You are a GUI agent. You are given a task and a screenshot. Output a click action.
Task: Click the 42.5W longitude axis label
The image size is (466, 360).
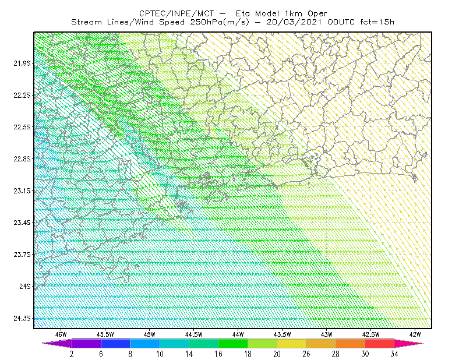[371, 334]
